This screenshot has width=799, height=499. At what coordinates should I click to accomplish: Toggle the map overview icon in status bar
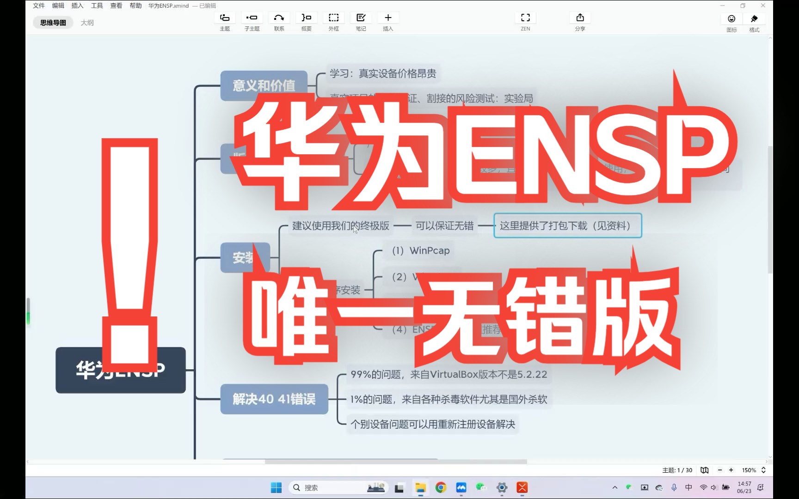[x=704, y=470]
